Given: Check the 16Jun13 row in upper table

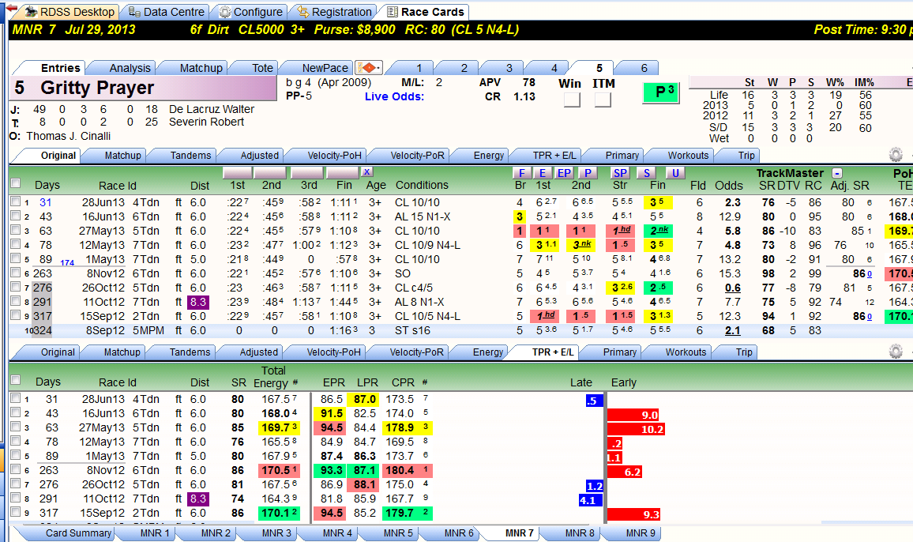Looking at the screenshot, I should 16,216.
